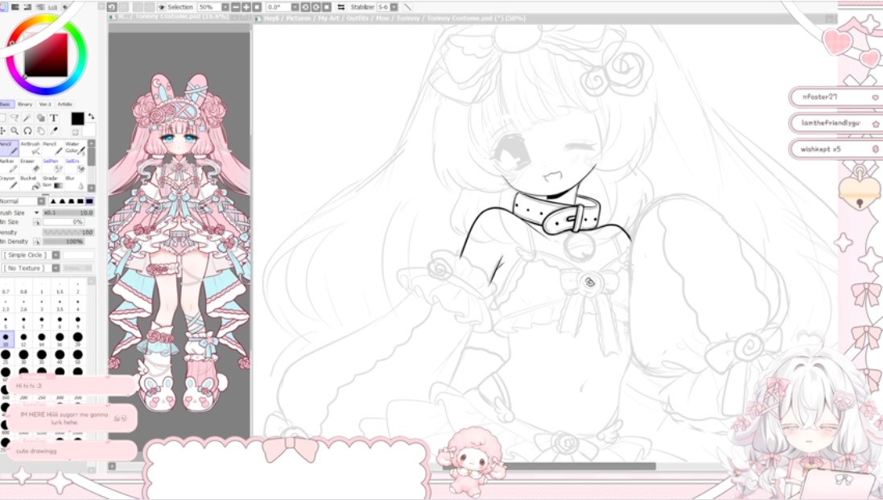Screen dimensions: 883x500
Task: Switch to the Ver.1 tool tab
Action: click(x=45, y=104)
